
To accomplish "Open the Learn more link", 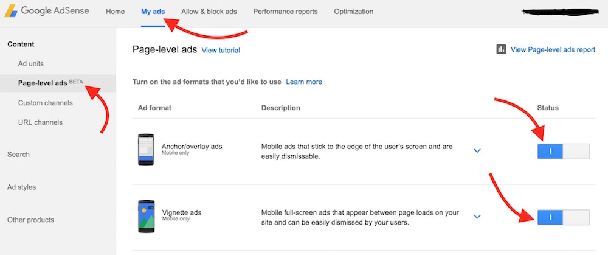I will (304, 82).
